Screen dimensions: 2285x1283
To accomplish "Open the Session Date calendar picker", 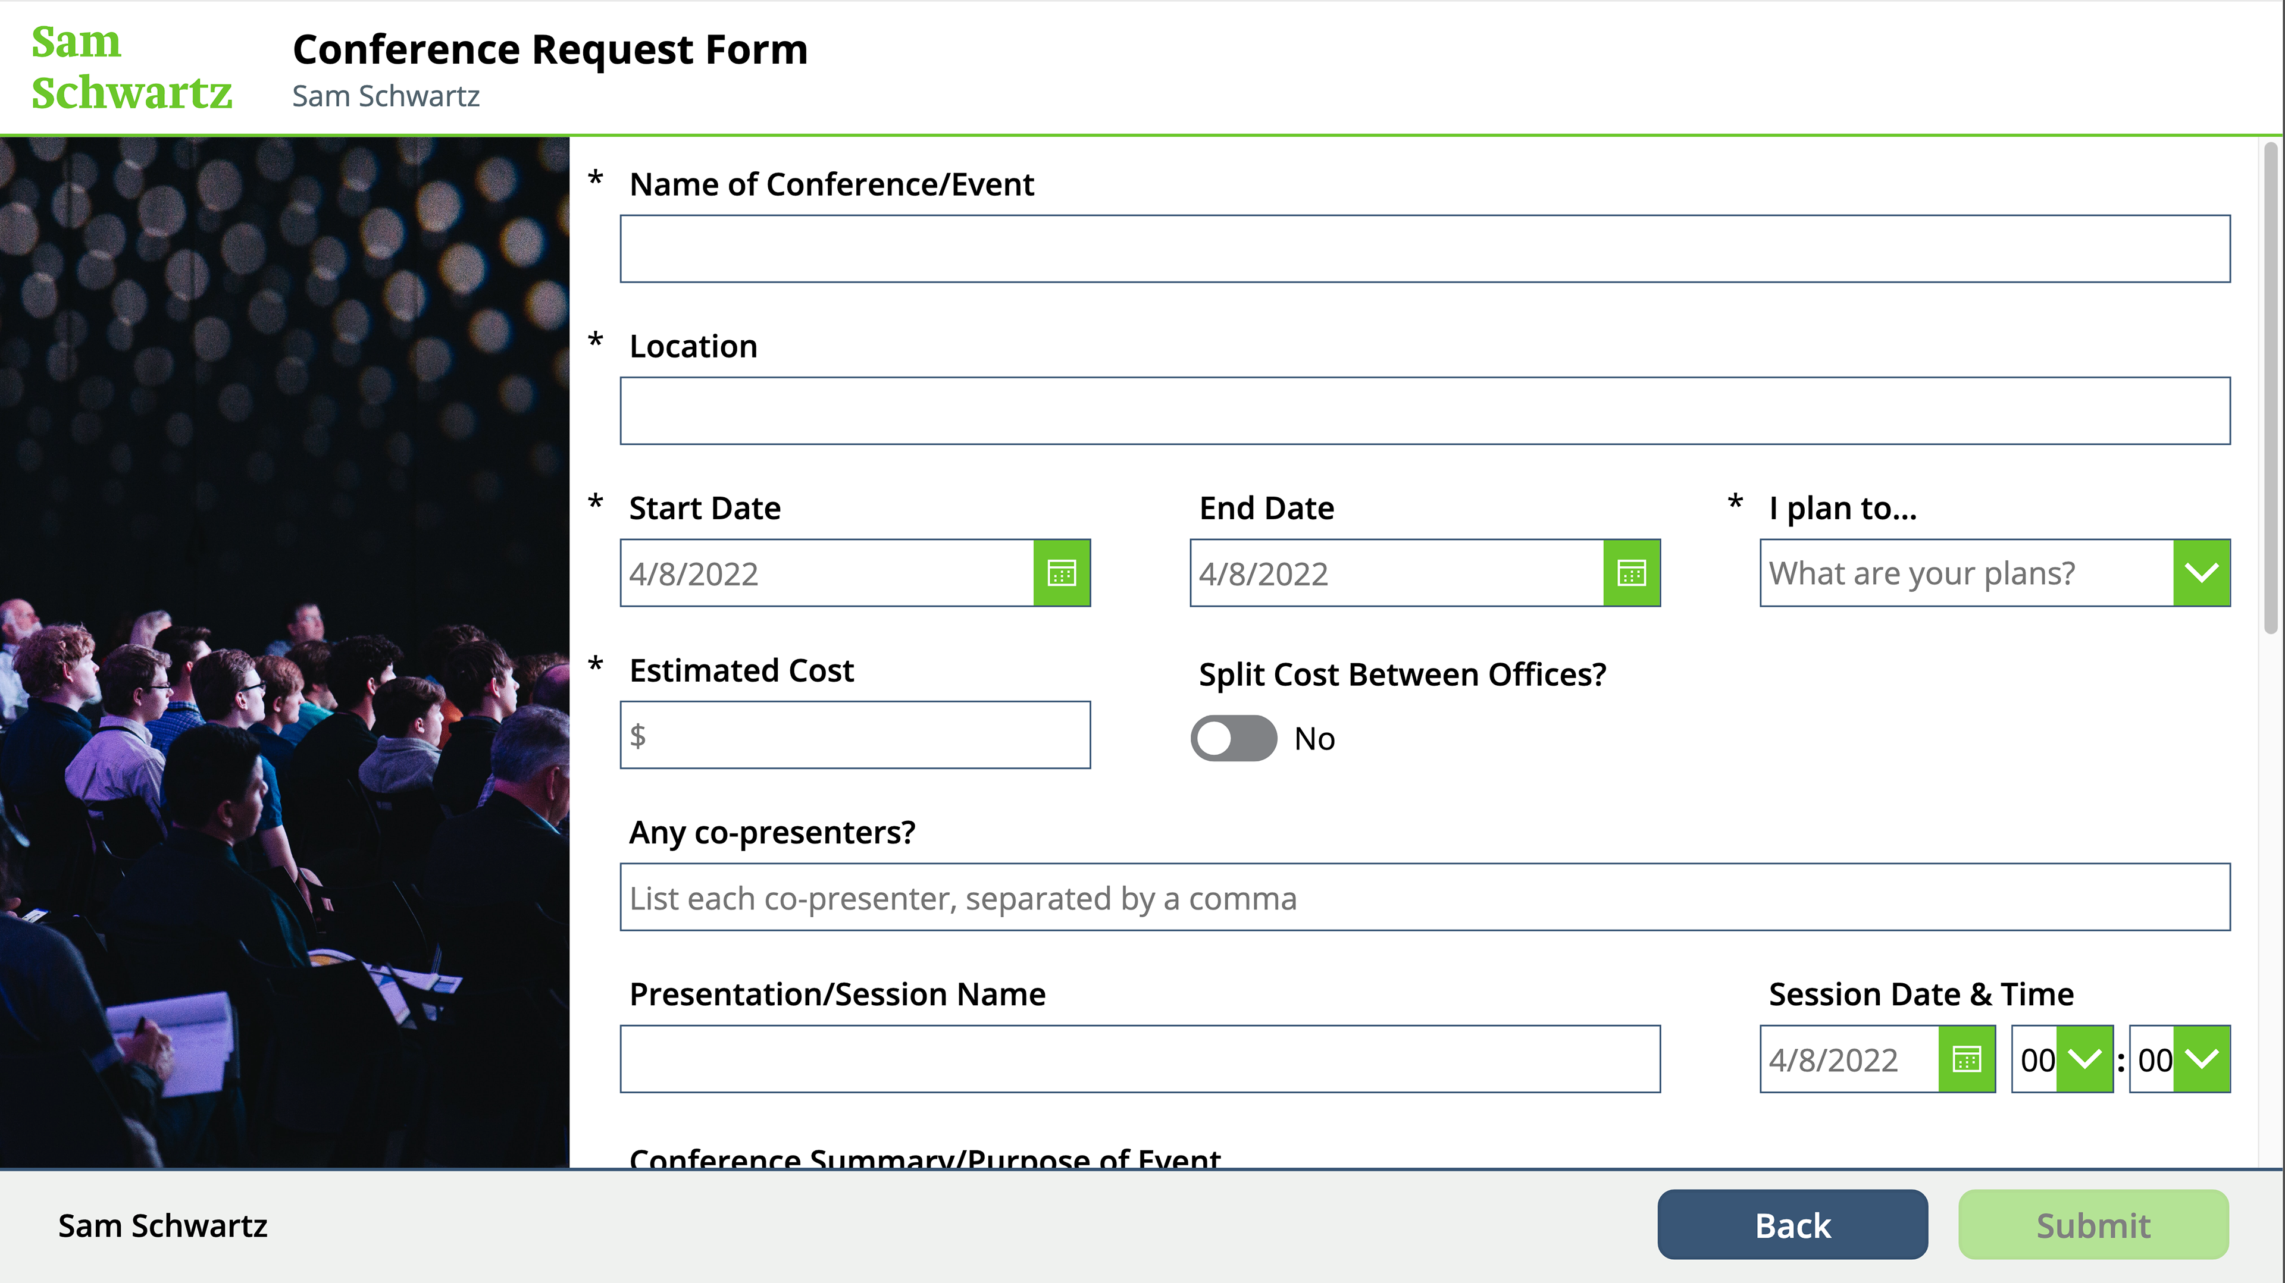I will pyautogui.click(x=1967, y=1059).
